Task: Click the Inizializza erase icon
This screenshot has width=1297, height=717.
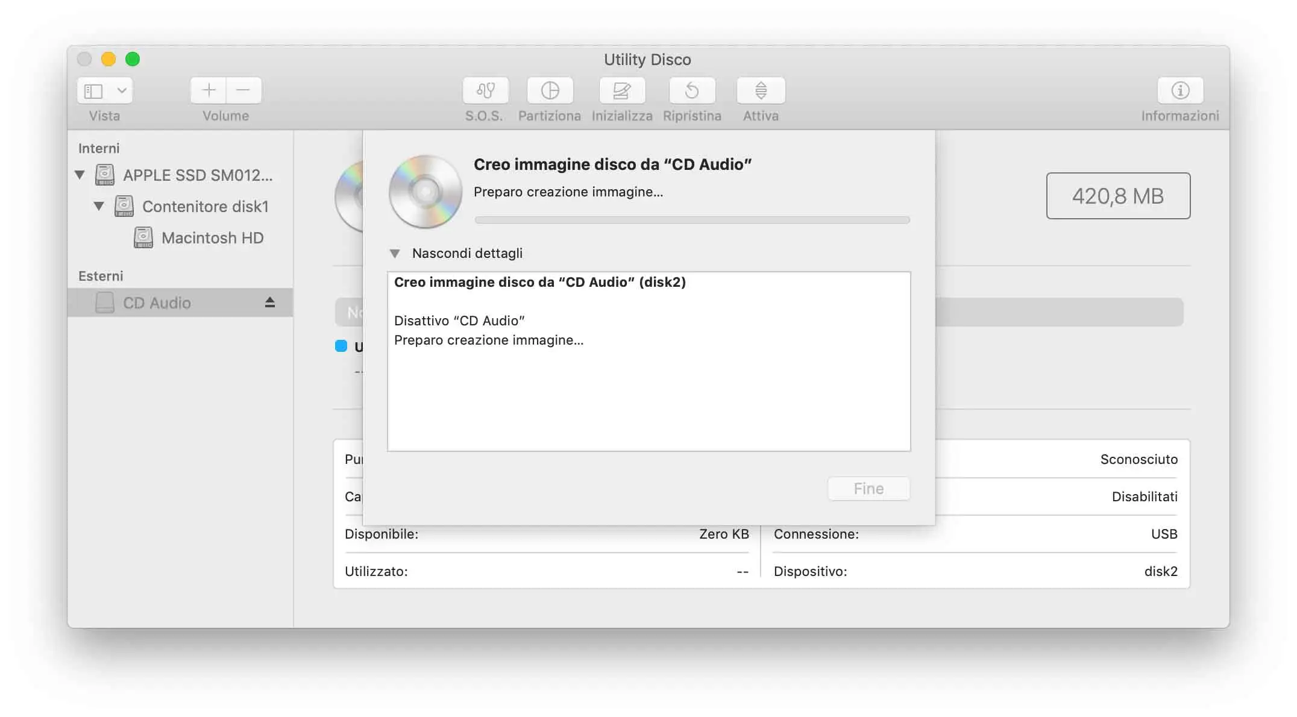Action: click(x=621, y=91)
